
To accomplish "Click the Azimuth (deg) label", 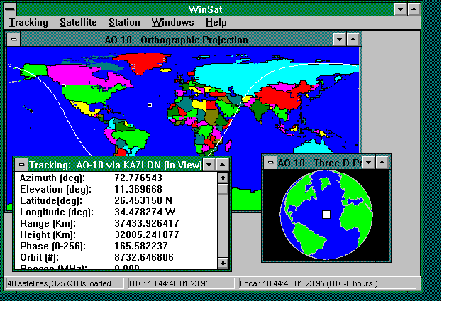I will (52, 178).
